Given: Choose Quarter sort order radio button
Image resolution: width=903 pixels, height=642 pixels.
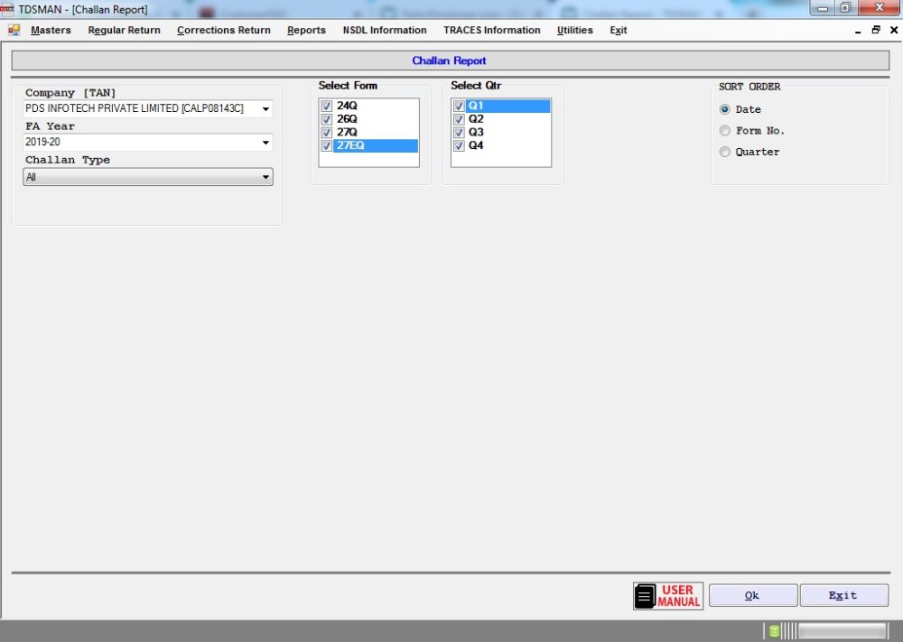Looking at the screenshot, I should pos(725,152).
